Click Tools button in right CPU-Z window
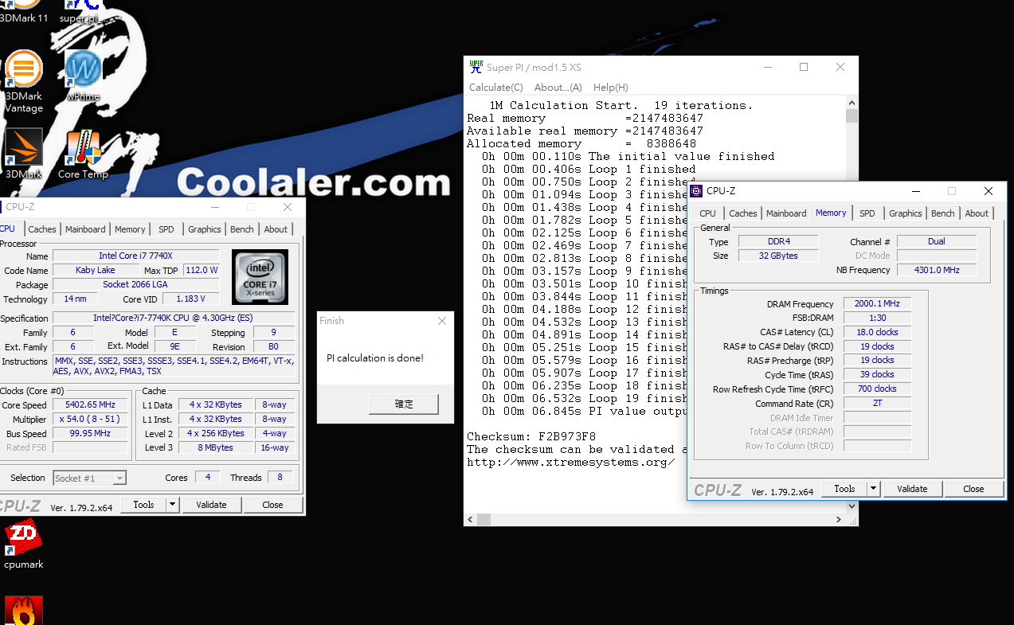The width and height of the screenshot is (1014, 625). pos(844,489)
